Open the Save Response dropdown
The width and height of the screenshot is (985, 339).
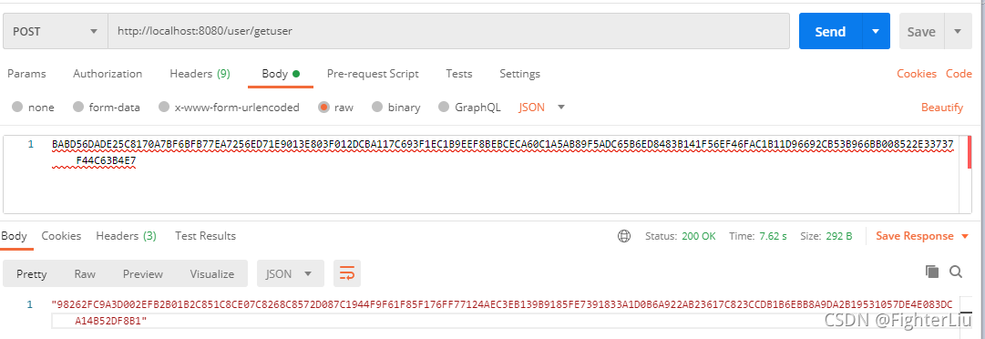click(922, 236)
